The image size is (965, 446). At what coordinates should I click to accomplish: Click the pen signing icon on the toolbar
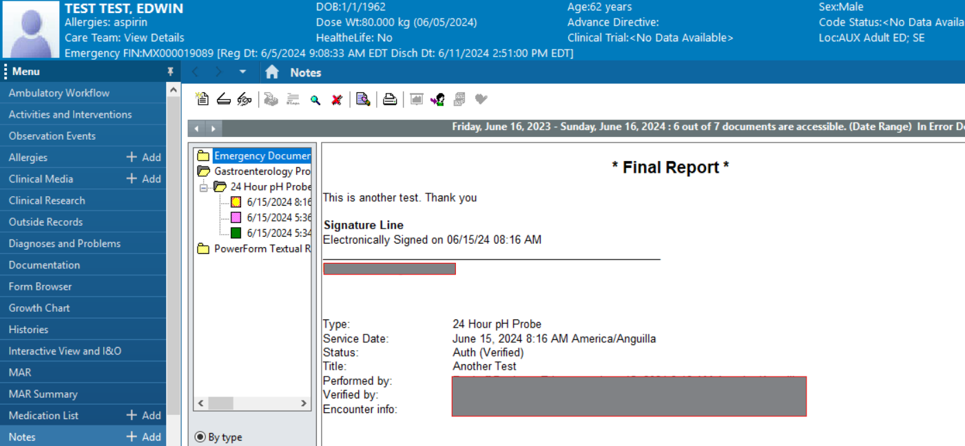click(244, 98)
